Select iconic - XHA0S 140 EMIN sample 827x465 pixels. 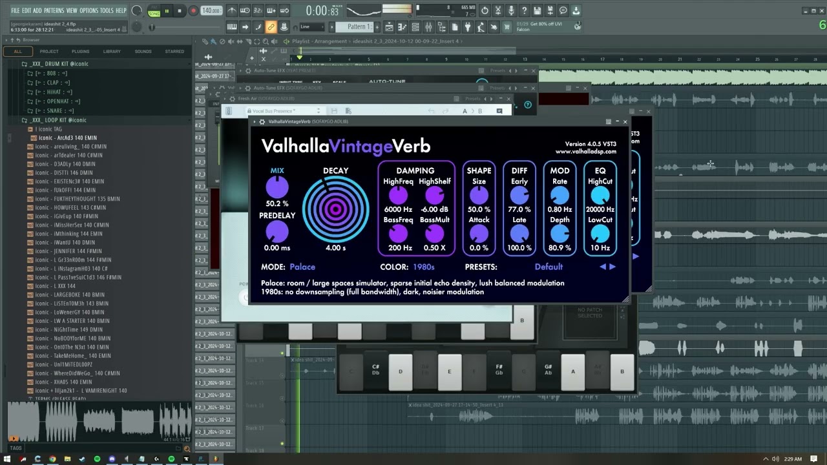pyautogui.click(x=63, y=382)
